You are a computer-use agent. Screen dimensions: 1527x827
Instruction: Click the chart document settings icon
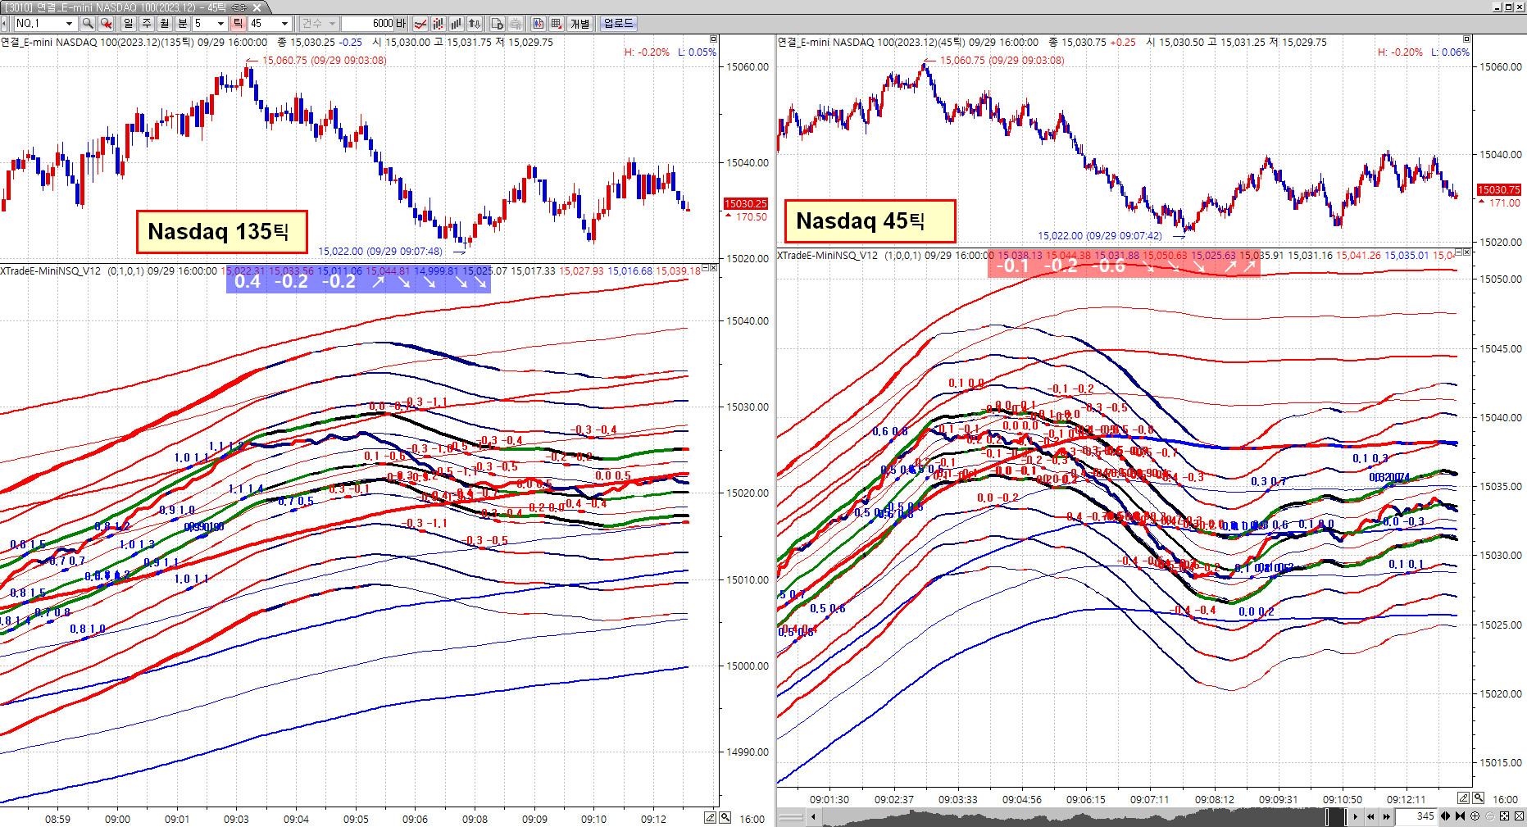click(498, 24)
